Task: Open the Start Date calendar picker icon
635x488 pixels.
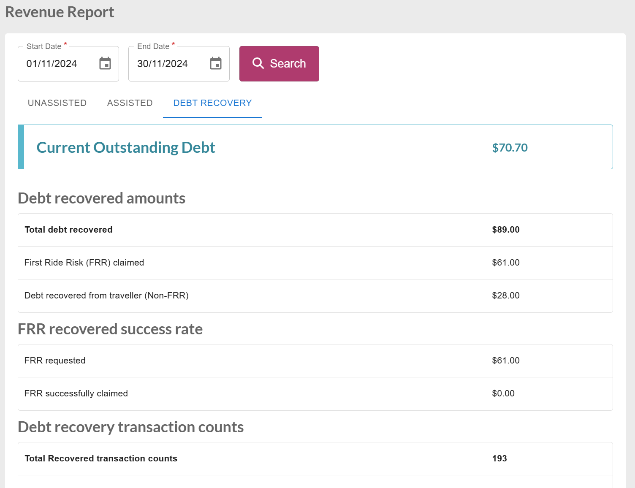Action: click(105, 64)
